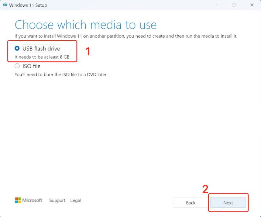Click the Microsoft four-color logo
261x217 pixels.
pos(18,200)
